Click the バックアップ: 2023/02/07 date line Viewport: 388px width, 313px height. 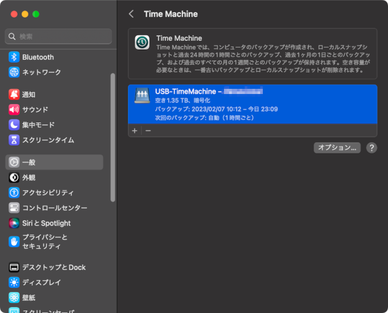tap(216, 109)
